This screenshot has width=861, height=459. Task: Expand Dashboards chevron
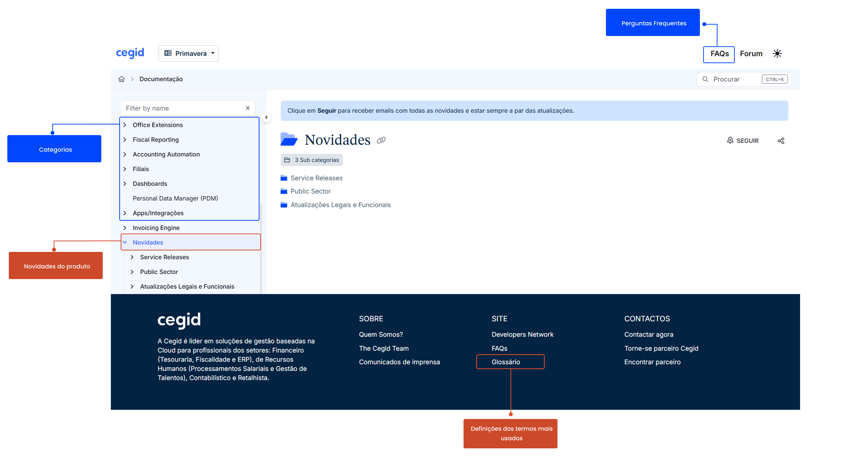[125, 184]
